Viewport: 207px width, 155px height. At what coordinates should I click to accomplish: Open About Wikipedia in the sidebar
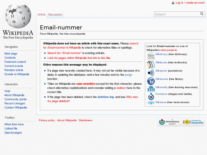(14, 95)
